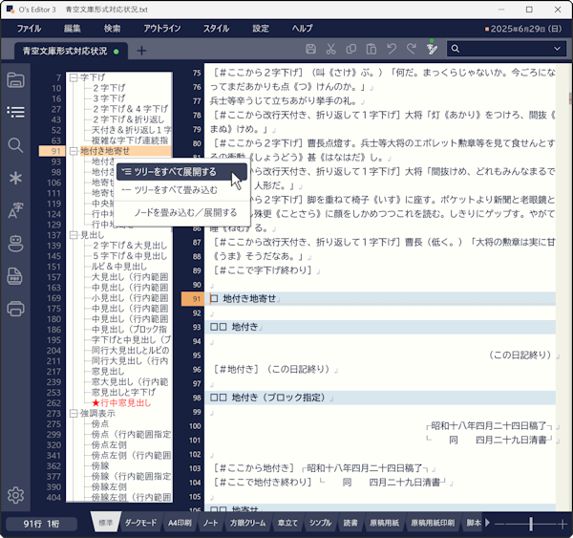Viewport: 573px width, 538px height.
Task: Click the zoom-in plus icon at bottom right
Action: (x=563, y=524)
